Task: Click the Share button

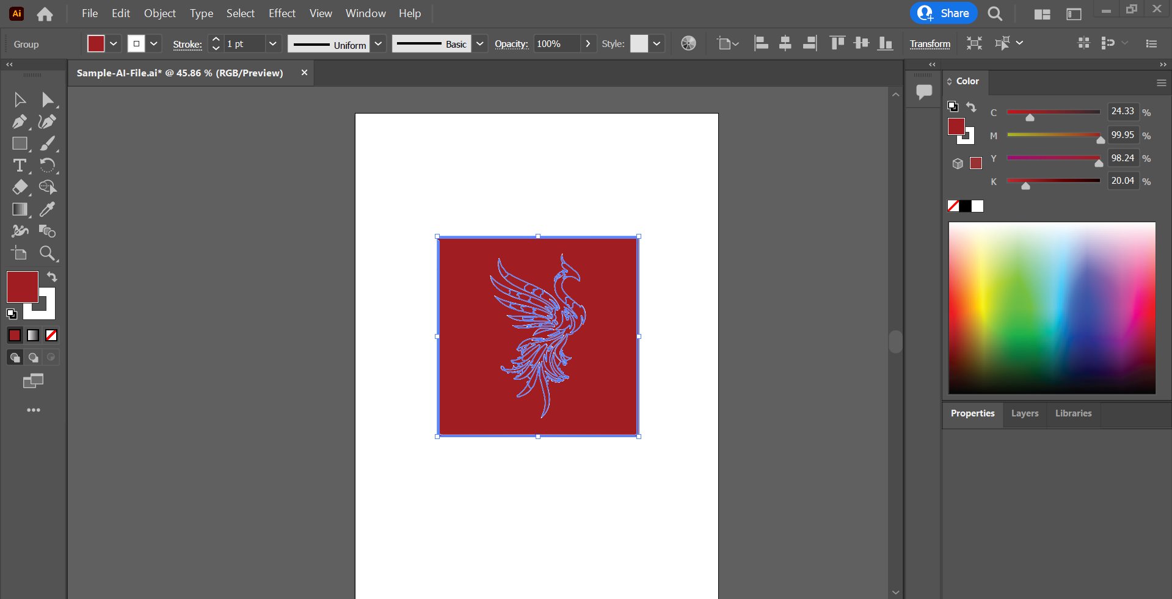Action: (944, 13)
